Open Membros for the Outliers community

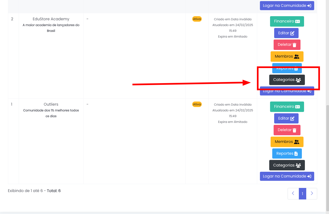point(287,142)
